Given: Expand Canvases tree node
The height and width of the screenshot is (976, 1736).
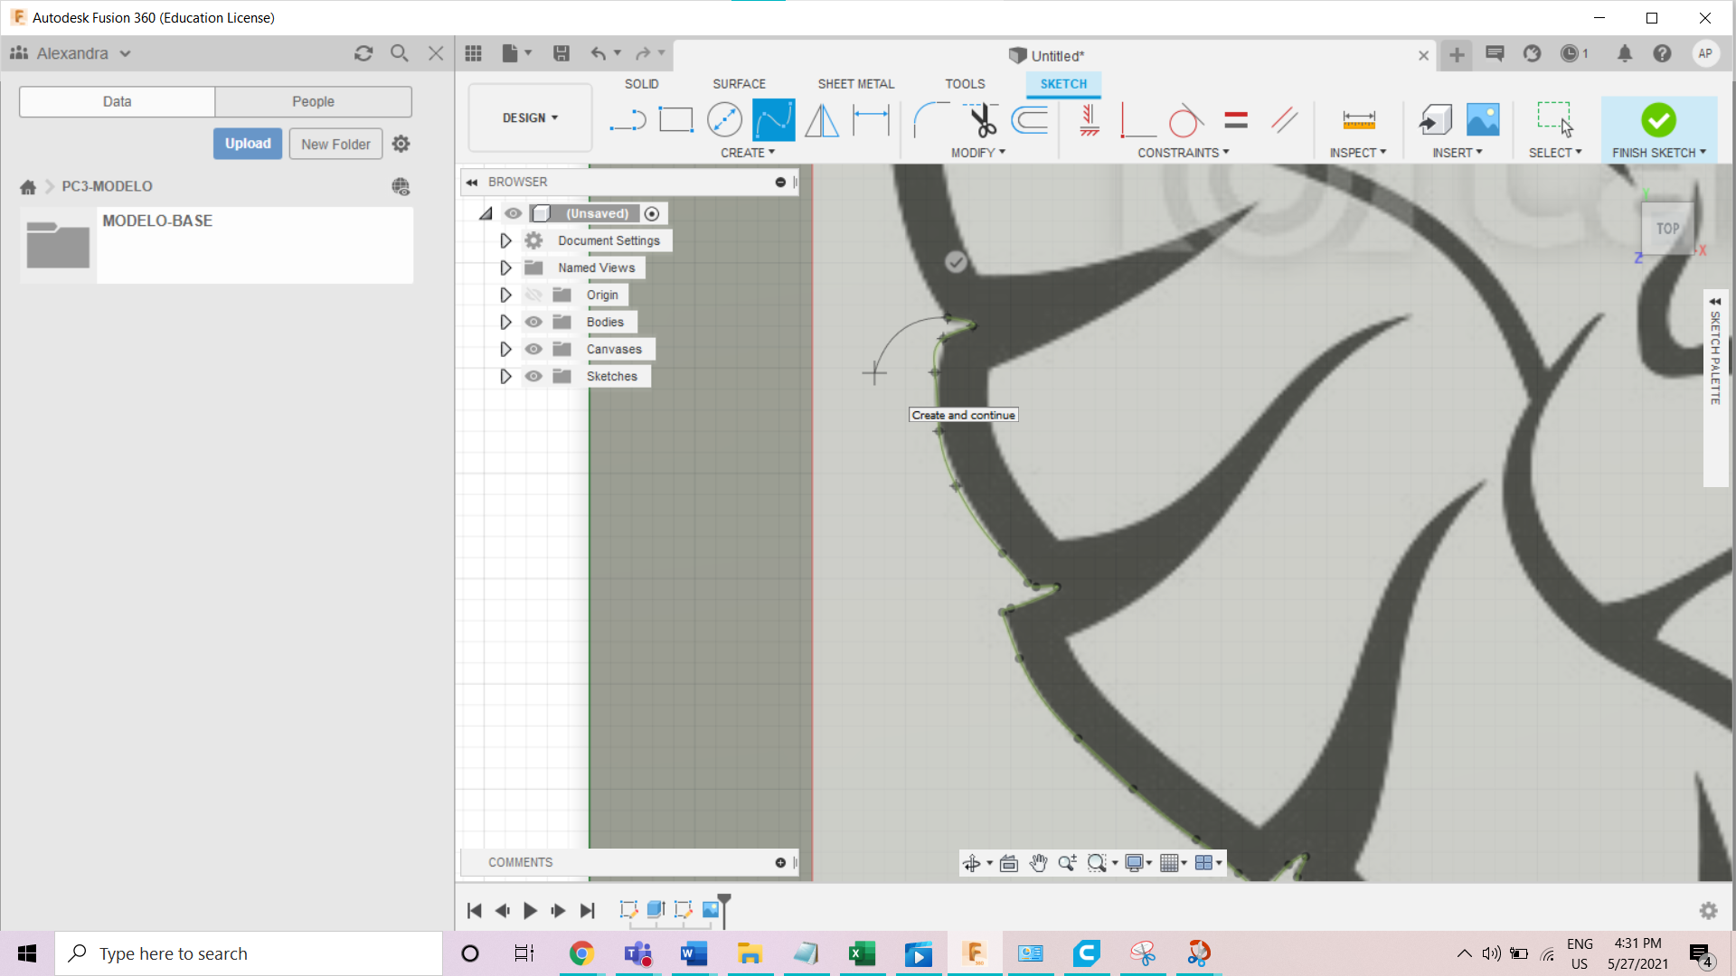Looking at the screenshot, I should pos(505,349).
